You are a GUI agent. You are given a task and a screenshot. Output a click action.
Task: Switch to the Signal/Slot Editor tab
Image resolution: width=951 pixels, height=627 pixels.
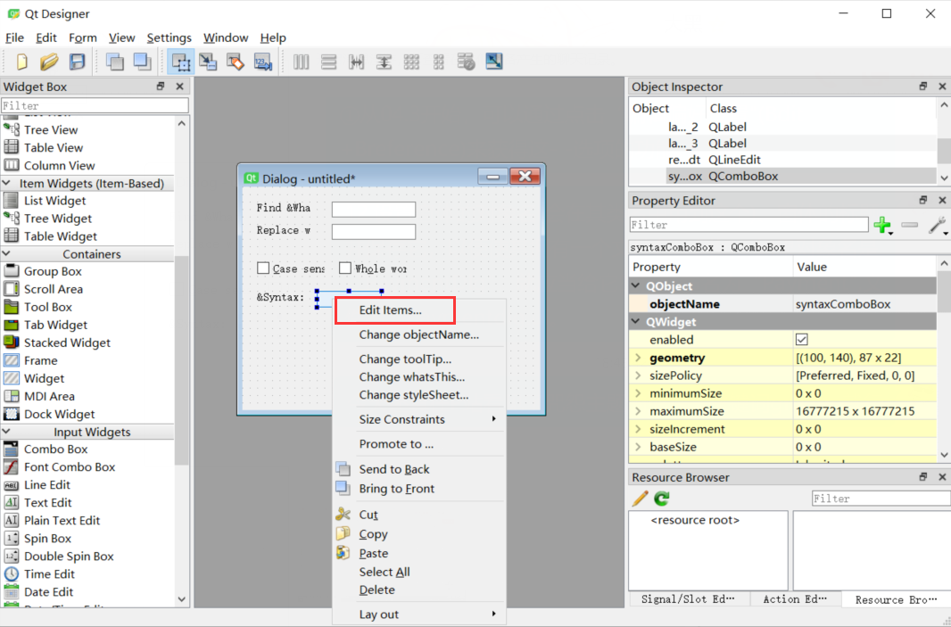tap(689, 599)
